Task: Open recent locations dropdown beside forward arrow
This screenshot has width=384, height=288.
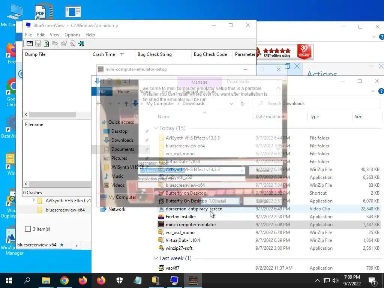Action: (x=118, y=103)
